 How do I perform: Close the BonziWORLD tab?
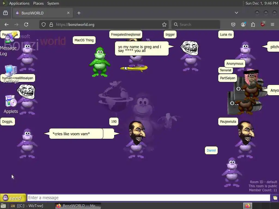[x=68, y=13]
